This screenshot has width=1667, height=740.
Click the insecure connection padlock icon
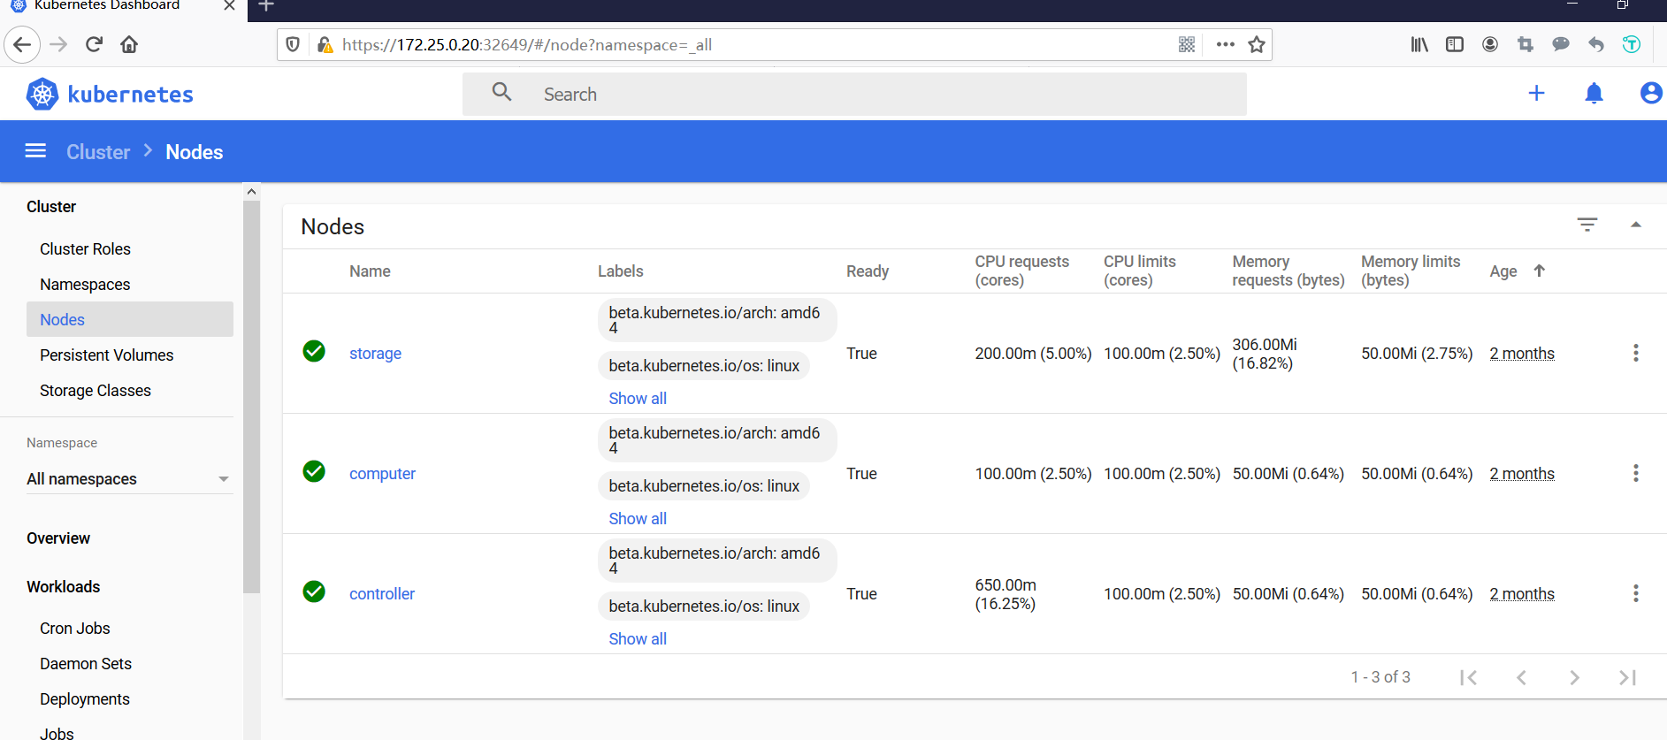[325, 44]
